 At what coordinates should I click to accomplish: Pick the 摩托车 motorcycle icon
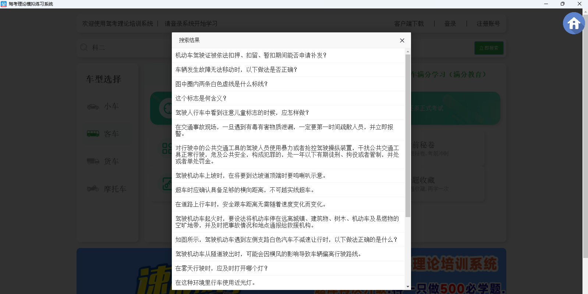click(93, 189)
